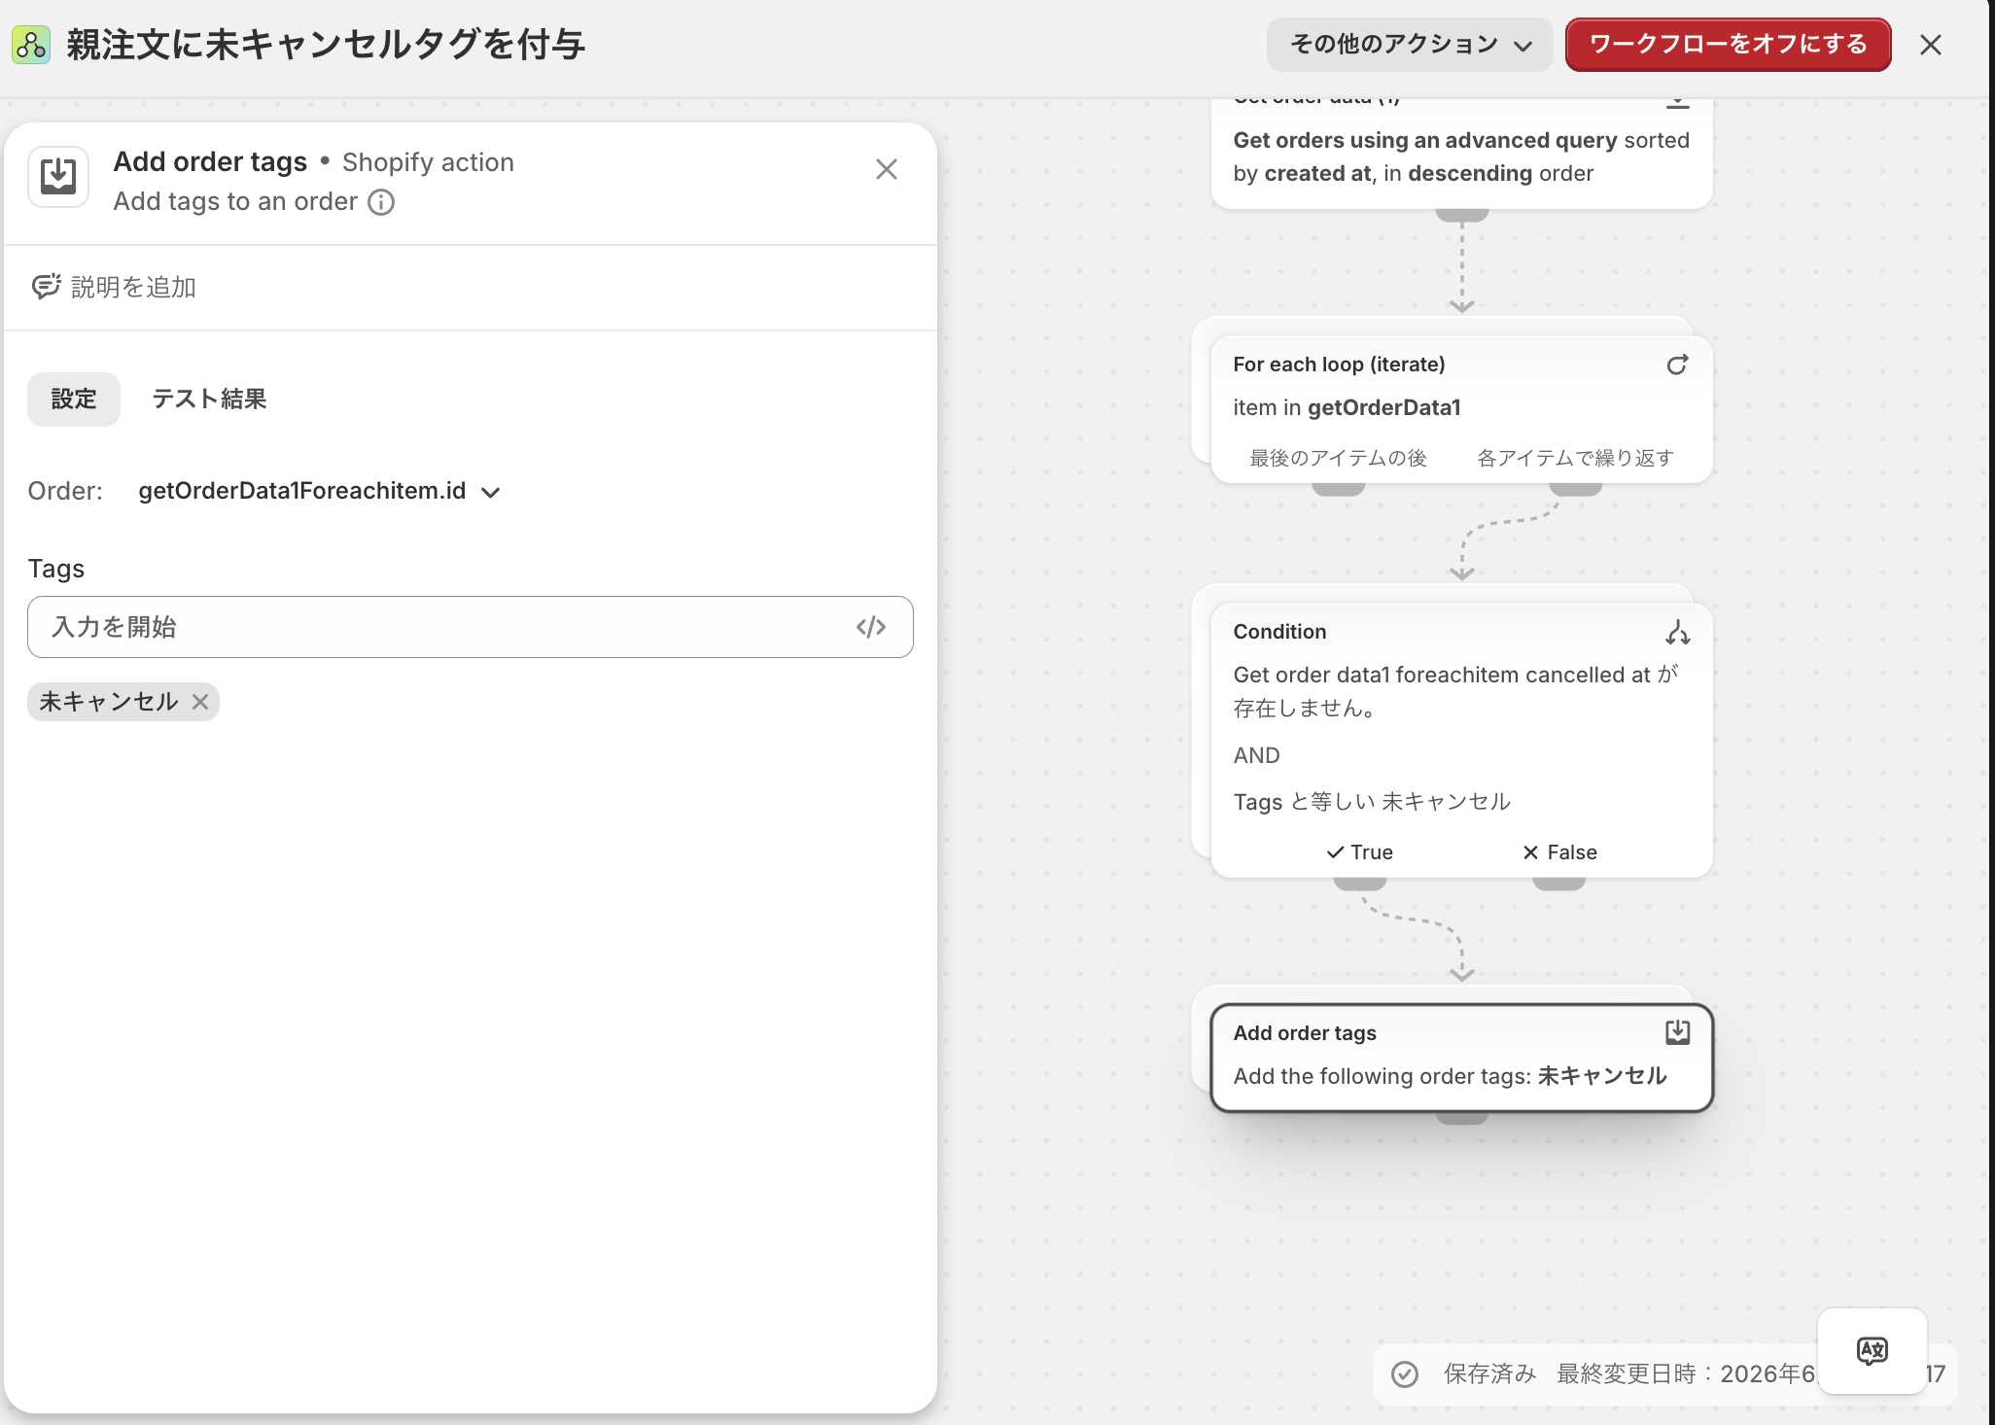Select the 設定 tab
Screen dimensions: 1995x1425
click(x=74, y=399)
